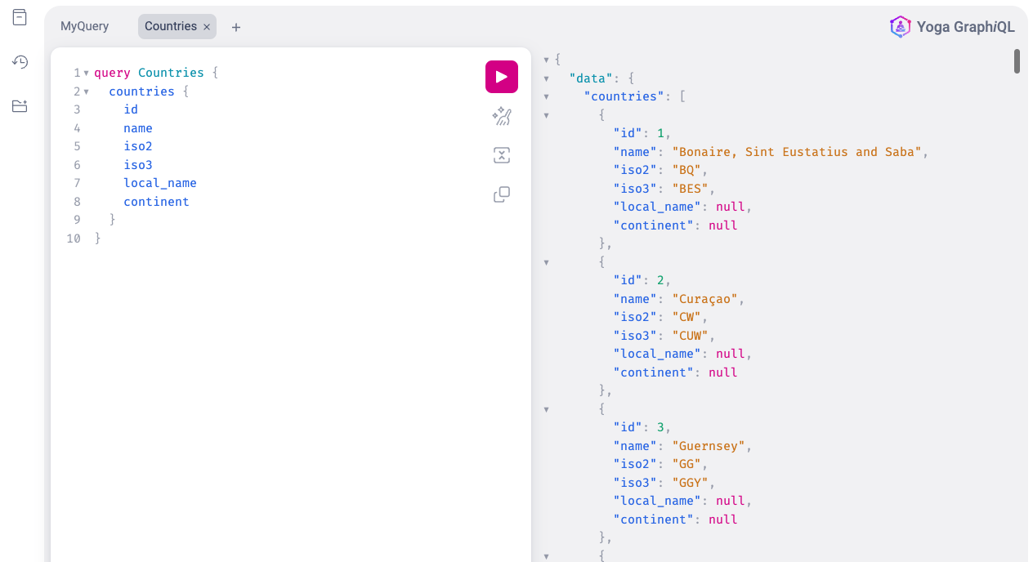Screen dimensions: 1033x562
Task: Add a new query tab
Action: coord(236,27)
